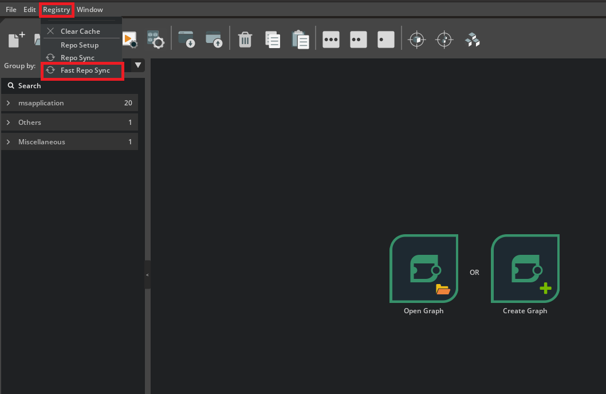Collapse the left panel using the side handle
The width and height of the screenshot is (606, 394).
147,275
